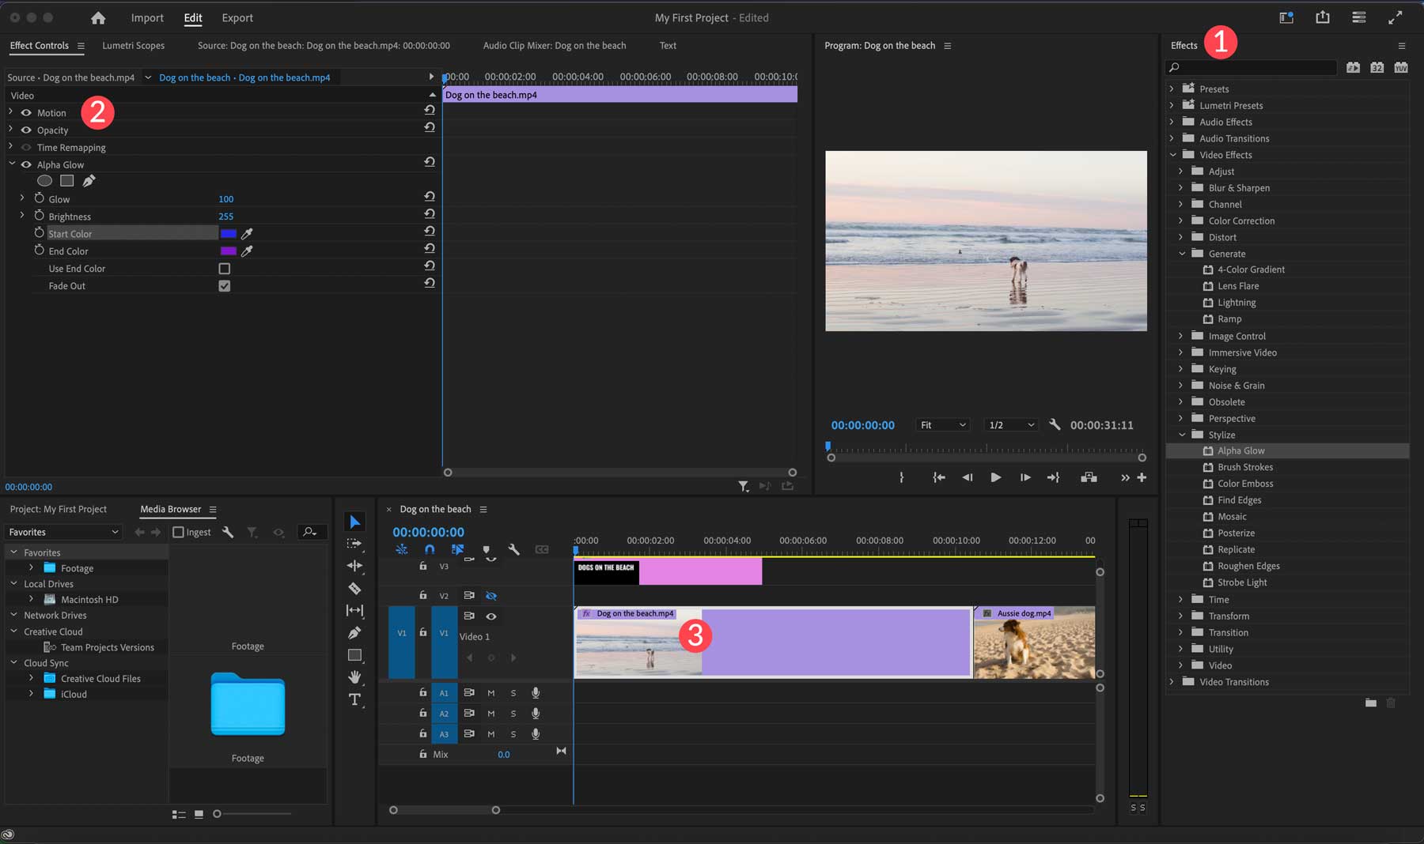The height and width of the screenshot is (844, 1424).
Task: Select the Ripple Edit tool
Action: (x=354, y=565)
